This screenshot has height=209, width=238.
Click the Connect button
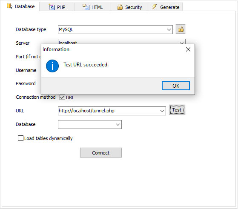pyautogui.click(x=101, y=153)
